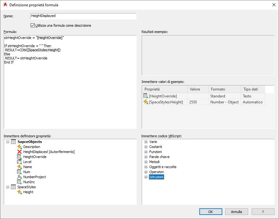Click inside the Formula text area
279x219 pixels.
[x=70, y=82]
